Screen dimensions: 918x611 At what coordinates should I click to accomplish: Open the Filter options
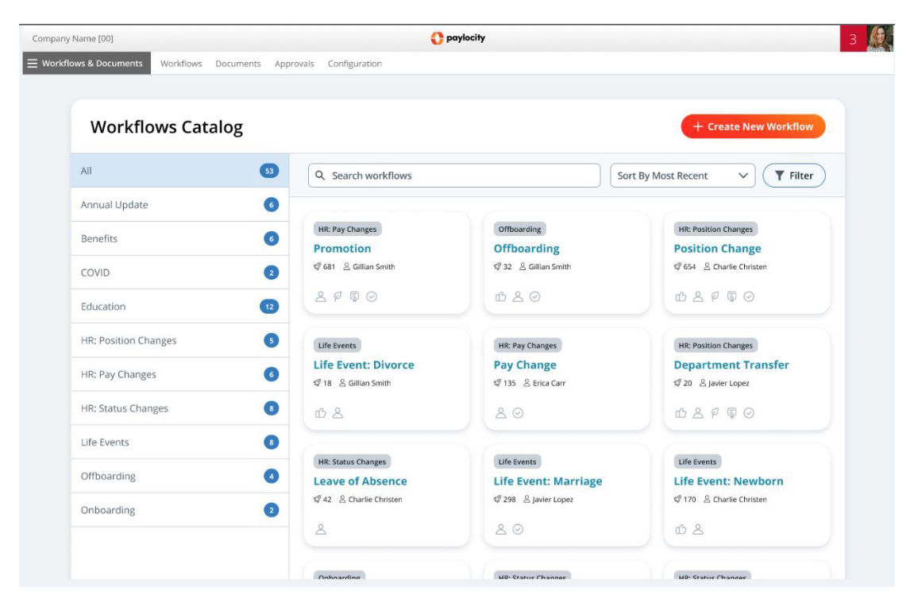tap(793, 176)
